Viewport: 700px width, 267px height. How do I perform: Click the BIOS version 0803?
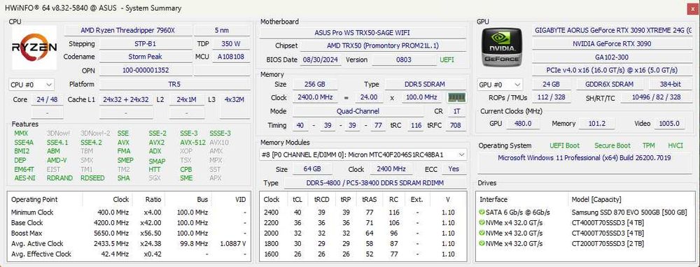pos(404,59)
